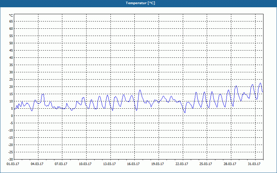This screenshot has height=173, width=277.
Task: Click the 50 y-axis label
Action: tap(11, 43)
